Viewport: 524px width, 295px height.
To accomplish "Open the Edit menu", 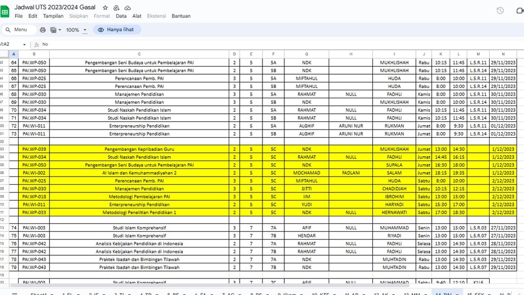I will (x=33, y=16).
